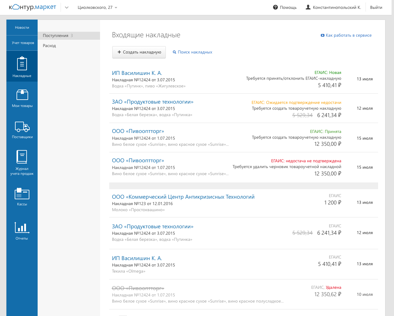Click the user profile icon
Image resolution: width=394 pixels, height=316 pixels.
click(308, 7)
